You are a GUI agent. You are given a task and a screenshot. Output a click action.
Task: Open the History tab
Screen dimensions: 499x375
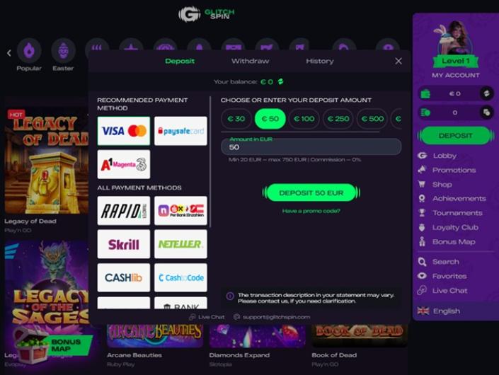pos(320,61)
